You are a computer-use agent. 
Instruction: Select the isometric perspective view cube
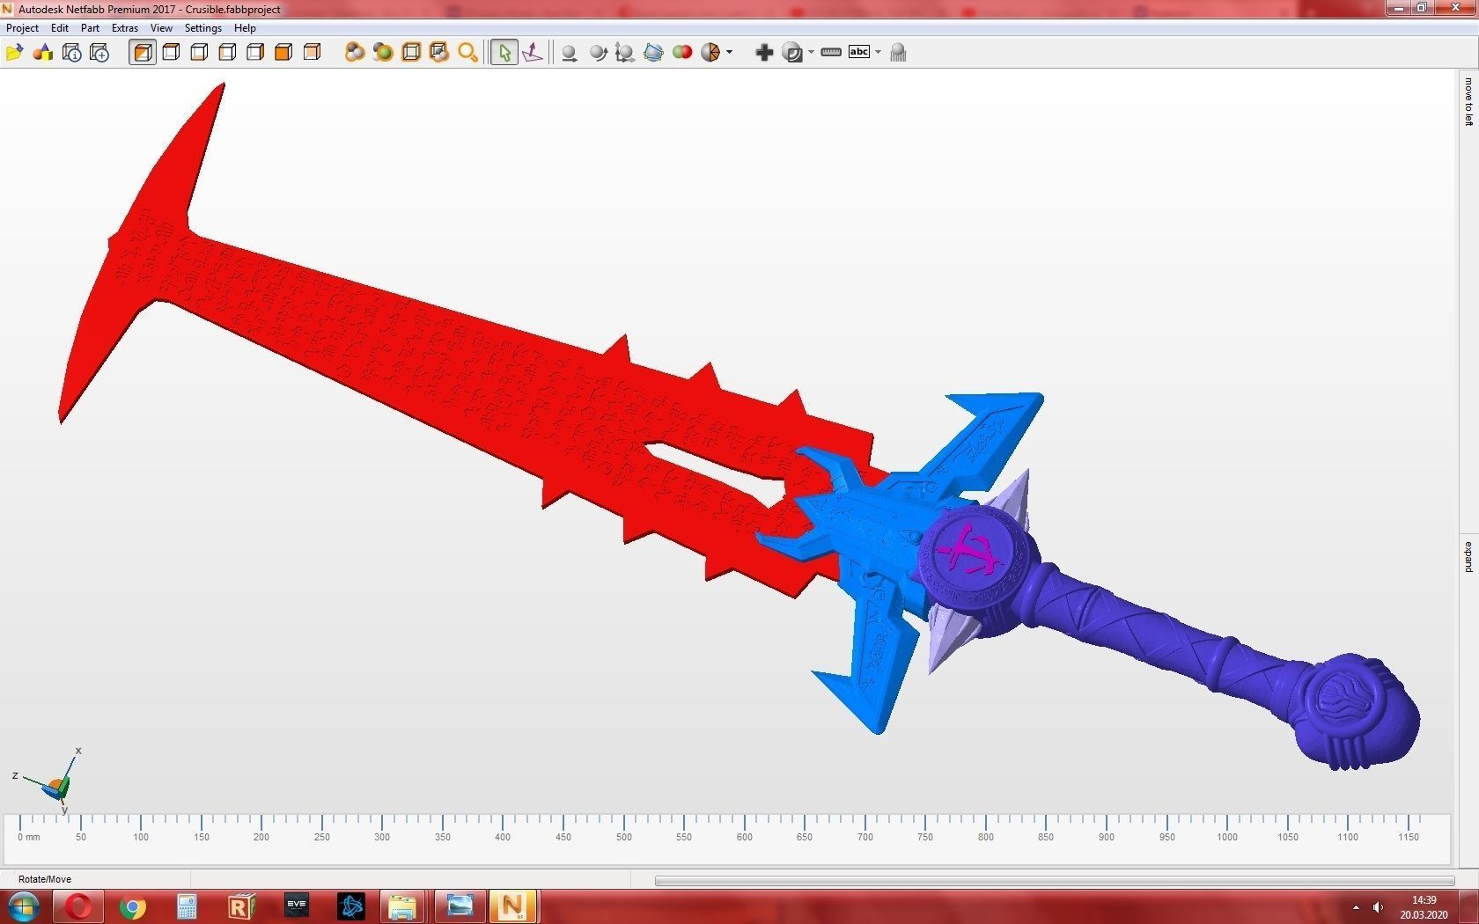click(143, 53)
